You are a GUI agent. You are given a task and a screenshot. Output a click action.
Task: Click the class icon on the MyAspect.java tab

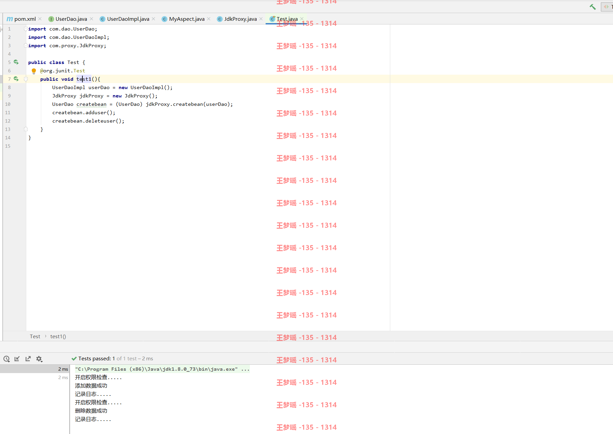[x=164, y=19]
